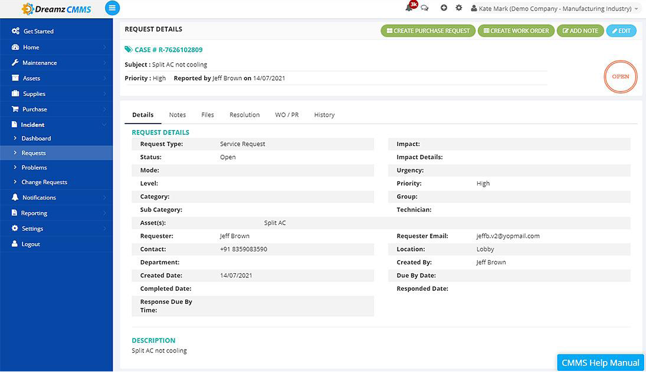Open the History tab

pos(324,115)
